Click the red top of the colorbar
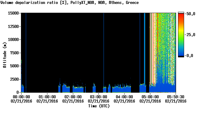Image resolution: width=202 pixels, height=118 pixels. [181, 15]
